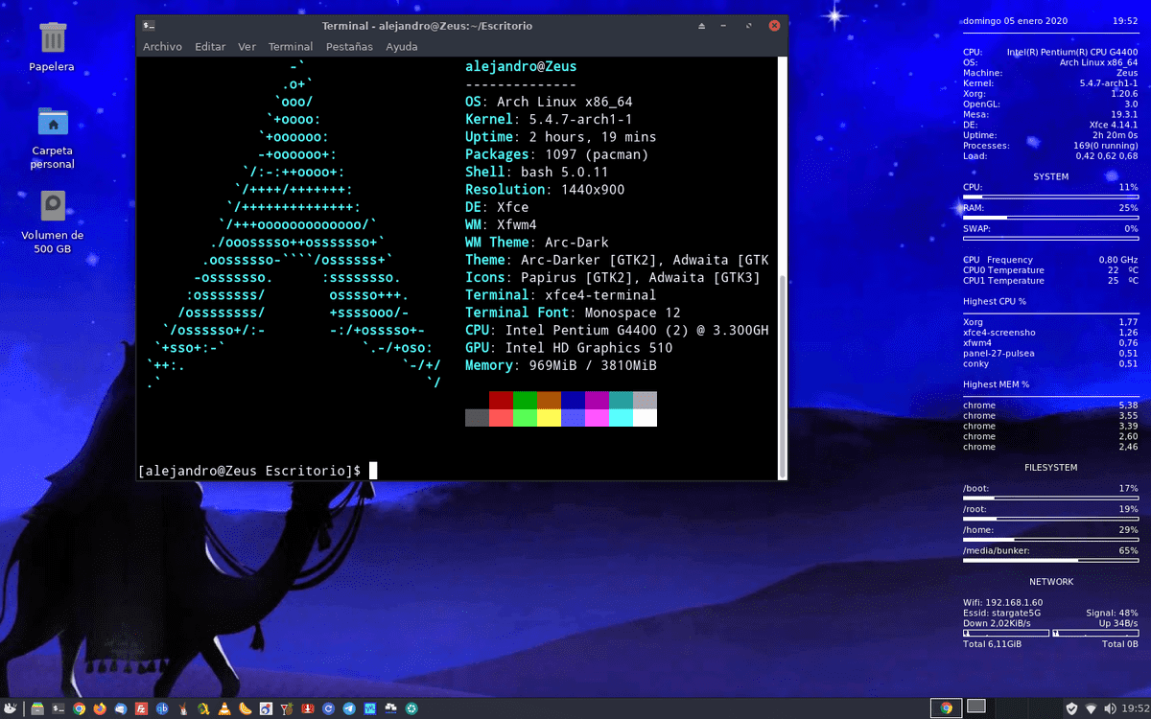Click the 'Memory: 969MiB / 3810MiB' line
Screen dimensions: 1151x719
(561, 365)
